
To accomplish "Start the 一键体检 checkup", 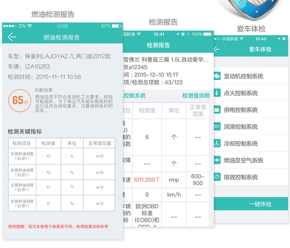I will click(251, 204).
